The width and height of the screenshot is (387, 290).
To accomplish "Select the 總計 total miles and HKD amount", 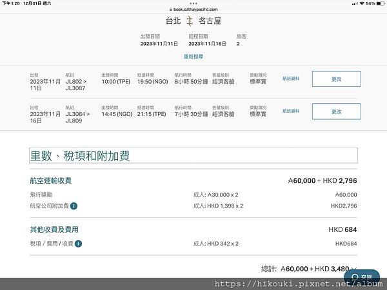I will click(x=305, y=269).
